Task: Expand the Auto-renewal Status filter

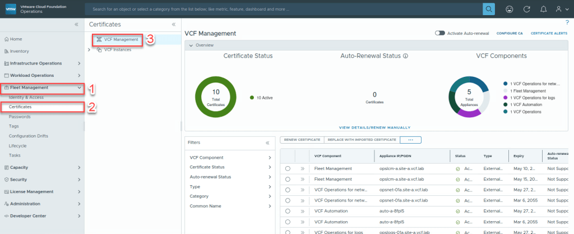Action: tap(270, 177)
